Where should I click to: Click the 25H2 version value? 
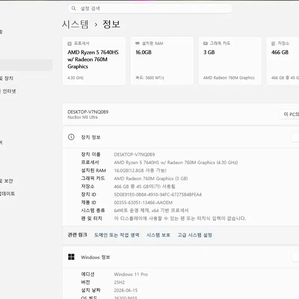coord(119,282)
